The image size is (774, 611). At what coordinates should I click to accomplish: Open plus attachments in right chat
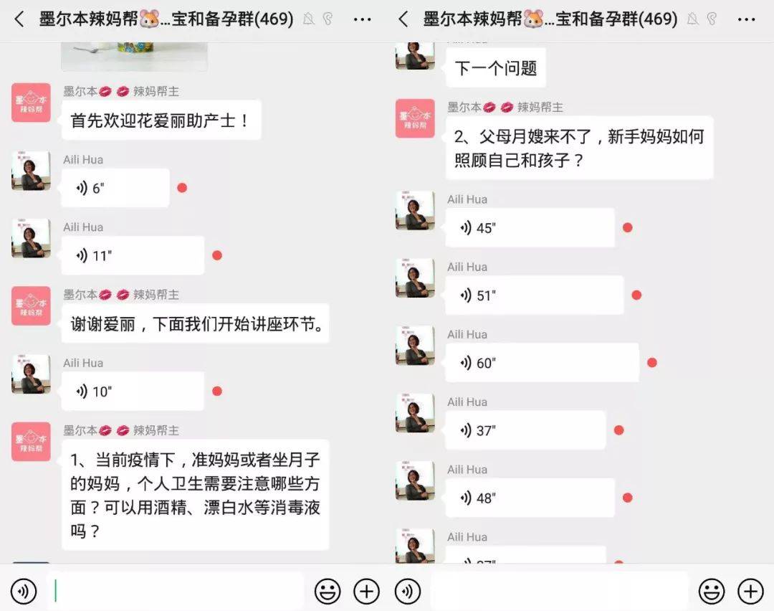click(750, 591)
